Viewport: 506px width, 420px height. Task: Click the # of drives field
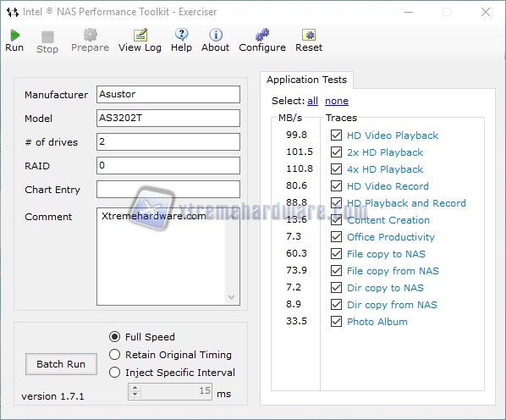pos(168,141)
